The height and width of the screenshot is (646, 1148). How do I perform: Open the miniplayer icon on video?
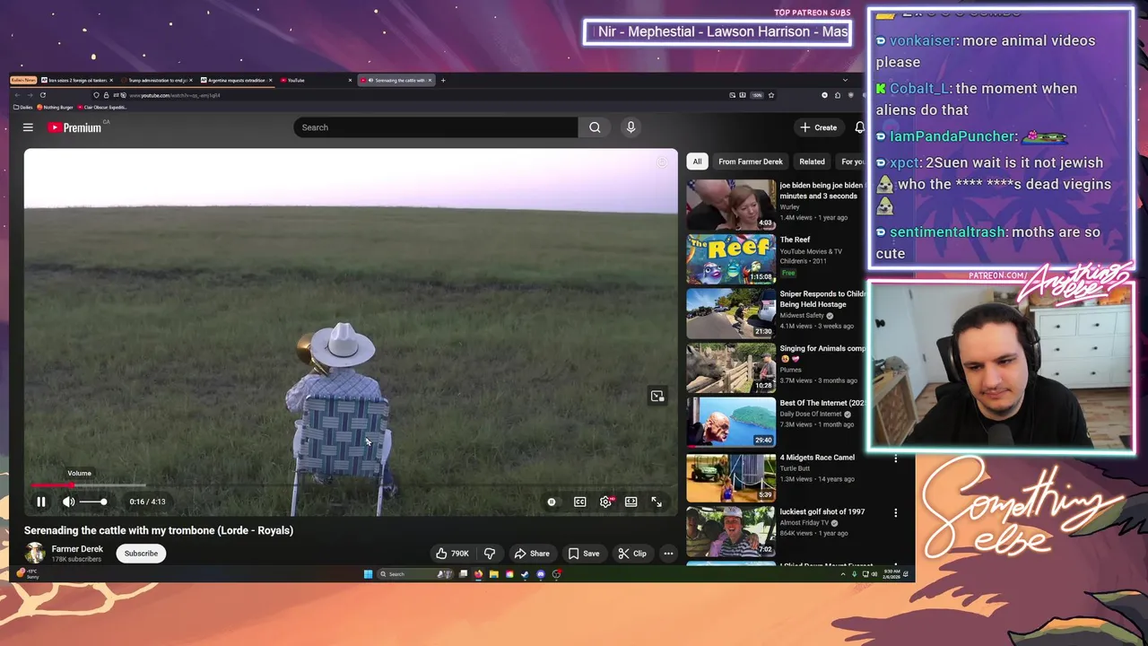pyautogui.click(x=657, y=396)
